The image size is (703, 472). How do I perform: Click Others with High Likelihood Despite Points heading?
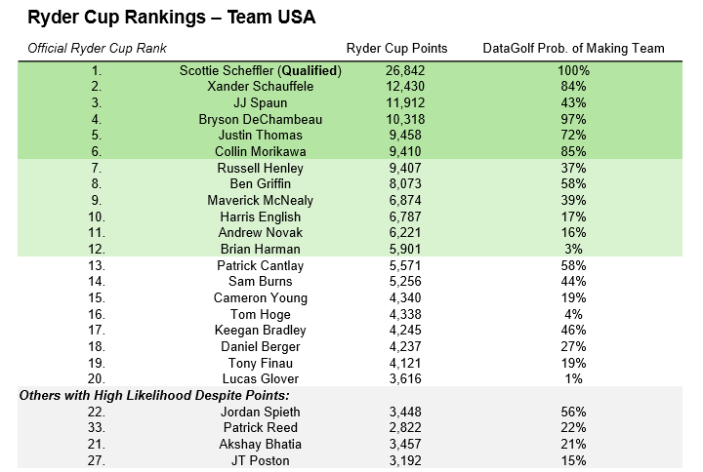pos(154,396)
